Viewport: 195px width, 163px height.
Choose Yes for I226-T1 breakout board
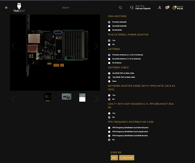[109, 113]
